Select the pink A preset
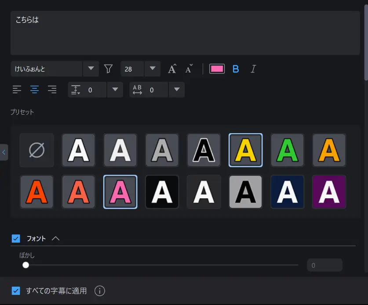 coord(120,192)
